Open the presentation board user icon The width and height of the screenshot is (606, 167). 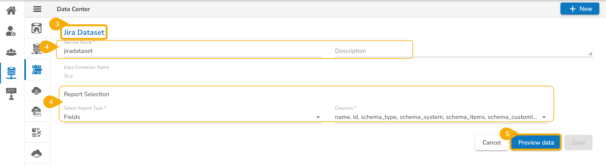point(11,94)
